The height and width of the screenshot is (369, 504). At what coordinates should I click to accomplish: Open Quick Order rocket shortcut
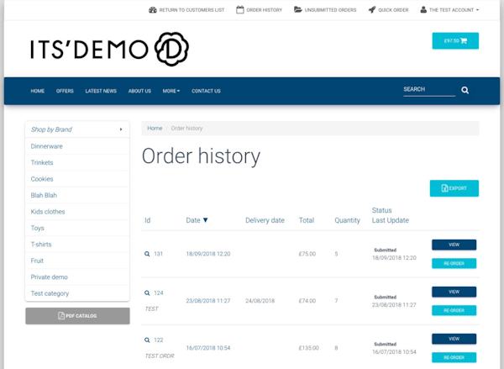(x=388, y=10)
